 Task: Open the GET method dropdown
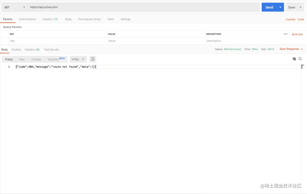point(15,7)
